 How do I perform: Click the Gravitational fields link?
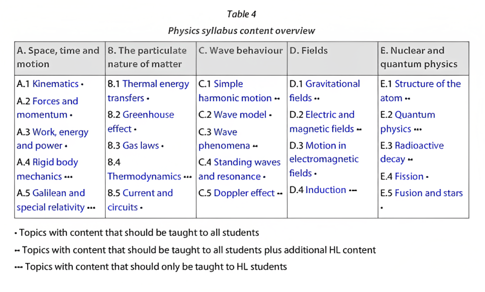tap(333, 84)
